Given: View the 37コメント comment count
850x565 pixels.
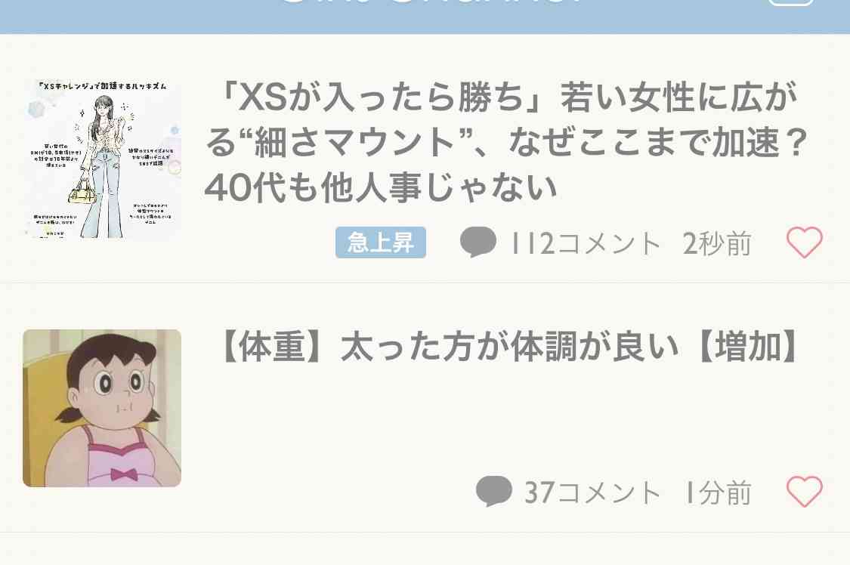Looking at the screenshot, I should [x=592, y=492].
